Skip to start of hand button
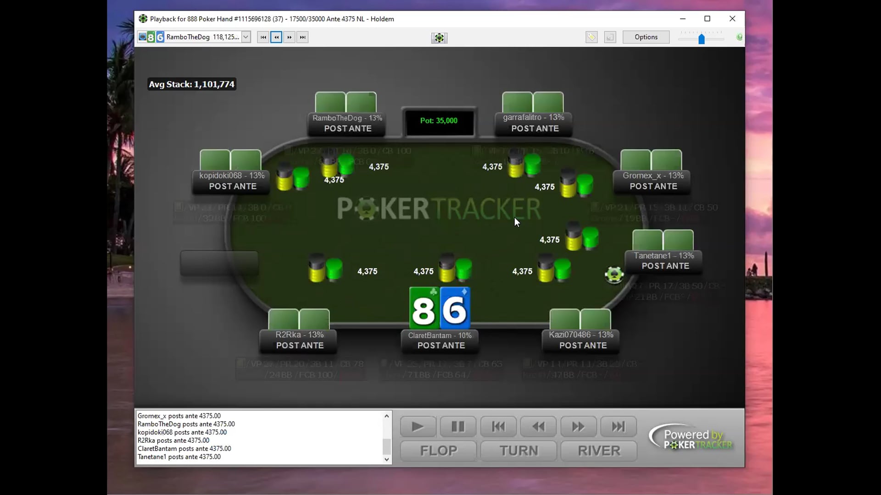 498,427
